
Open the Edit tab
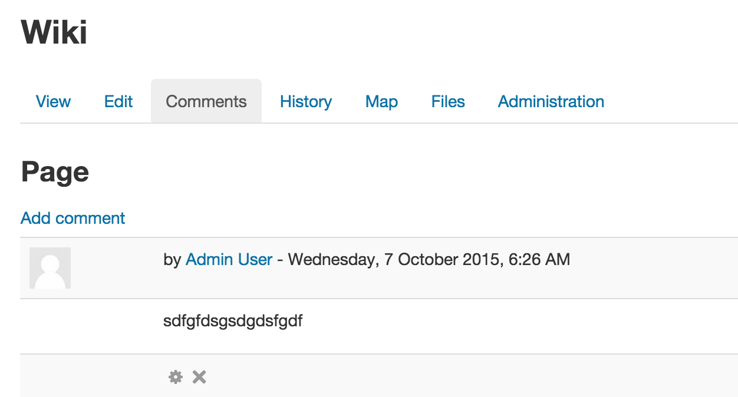click(x=118, y=101)
